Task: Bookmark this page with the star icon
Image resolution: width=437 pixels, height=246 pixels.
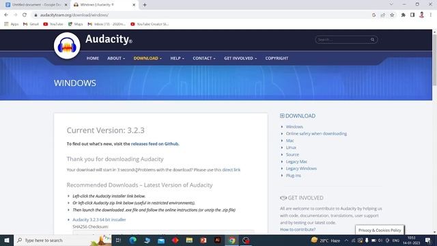Action: coord(392,15)
